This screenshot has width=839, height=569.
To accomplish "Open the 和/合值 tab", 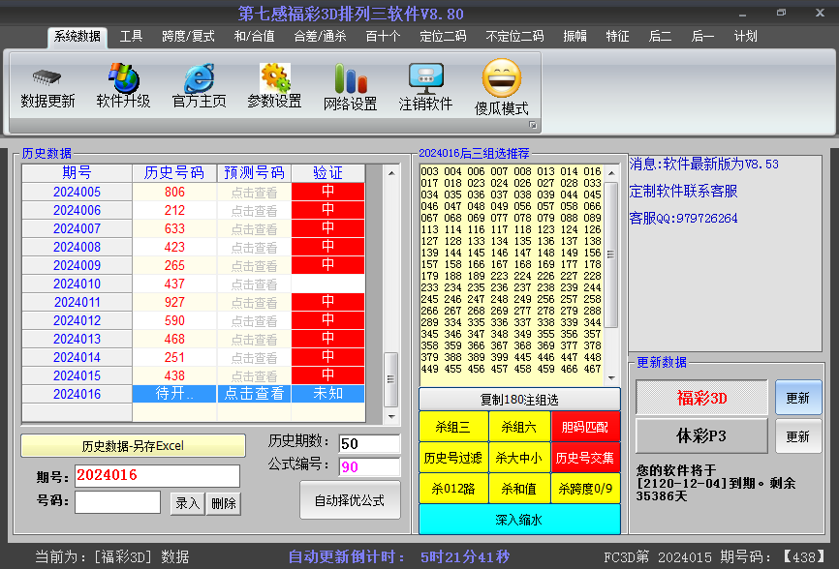I will (254, 37).
